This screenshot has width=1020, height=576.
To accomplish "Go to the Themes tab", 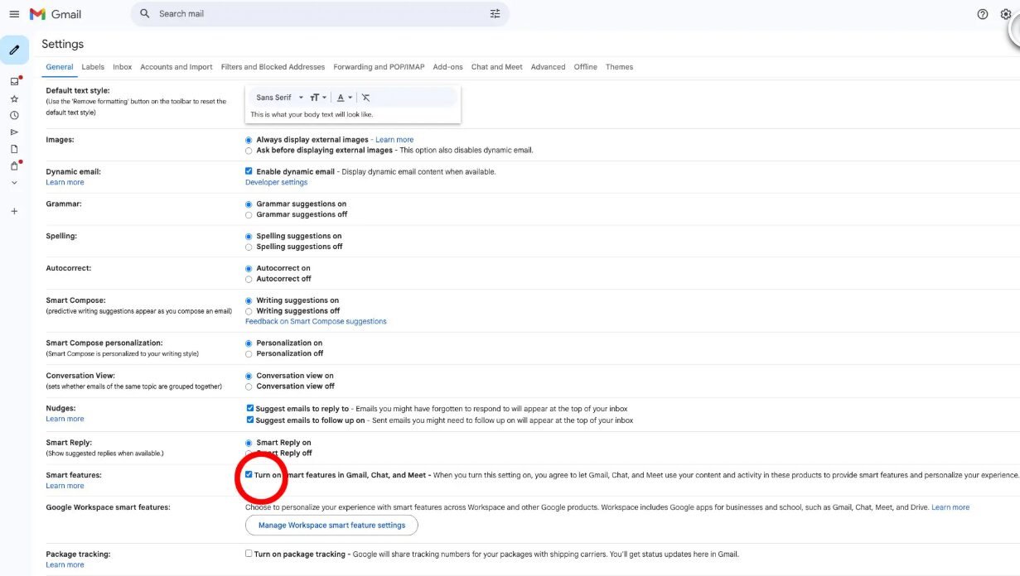I will point(619,67).
